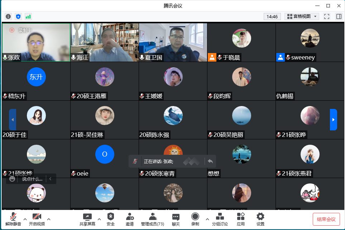
Task: Toggle the 录制 recording button
Action: [195, 219]
